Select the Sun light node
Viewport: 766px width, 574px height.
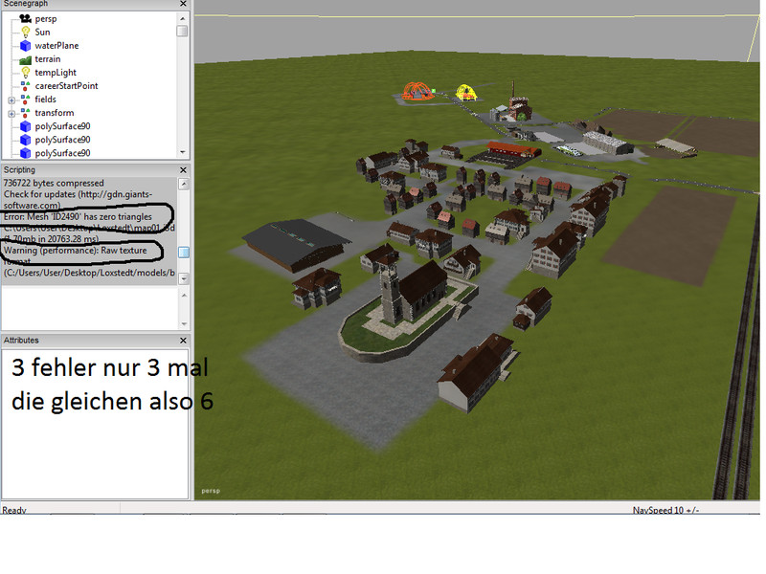pos(42,32)
